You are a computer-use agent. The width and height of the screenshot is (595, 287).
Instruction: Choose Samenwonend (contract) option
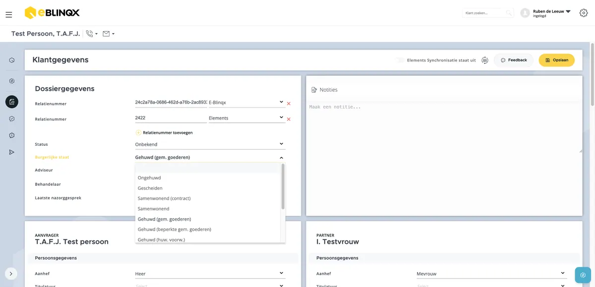[208, 199]
